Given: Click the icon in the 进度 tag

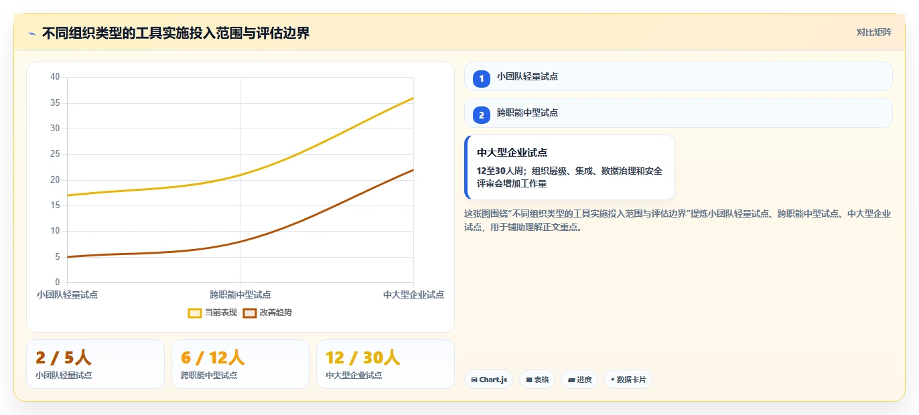Looking at the screenshot, I should point(571,380).
